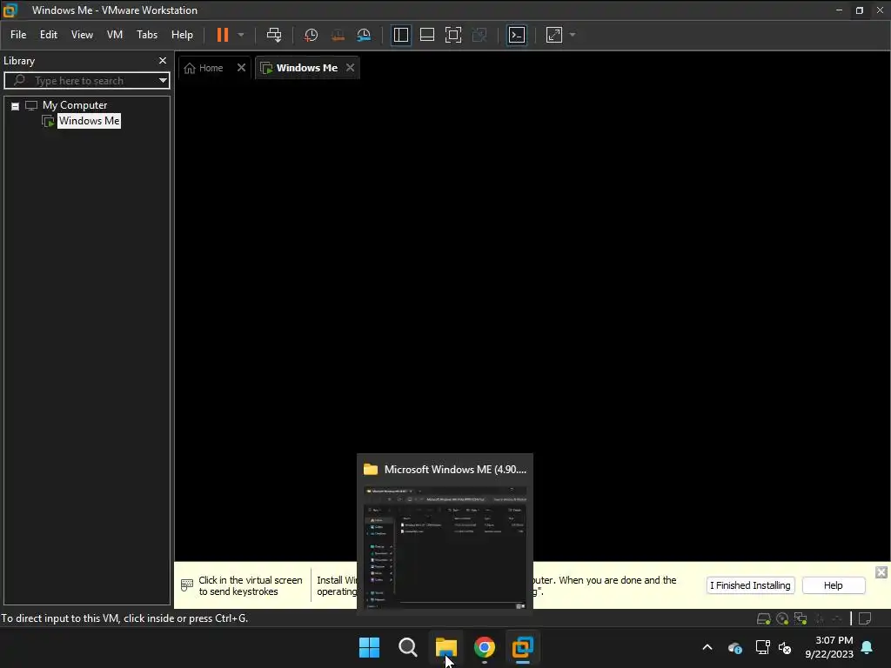Collapse the My Computer tree node
Image resolution: width=891 pixels, height=668 pixels.
click(x=16, y=105)
